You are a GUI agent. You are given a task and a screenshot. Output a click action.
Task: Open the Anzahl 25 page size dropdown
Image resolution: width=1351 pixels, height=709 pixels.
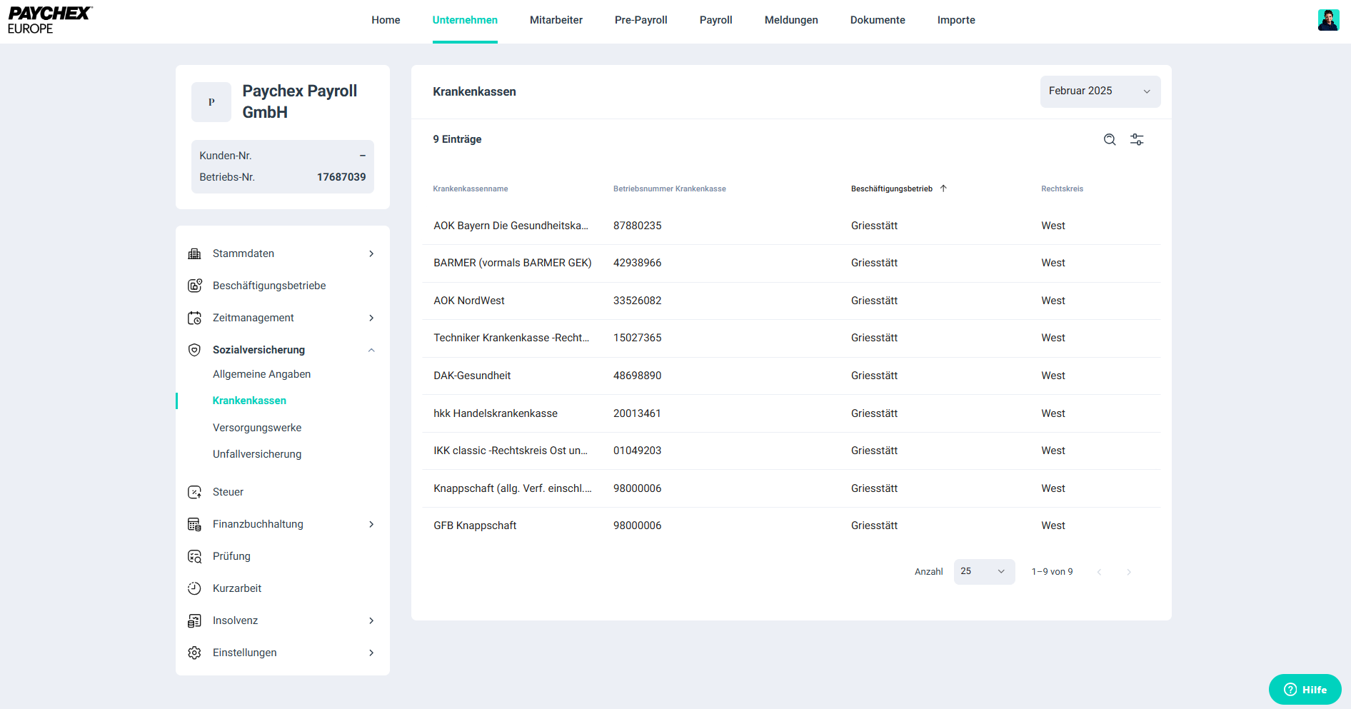point(983,572)
